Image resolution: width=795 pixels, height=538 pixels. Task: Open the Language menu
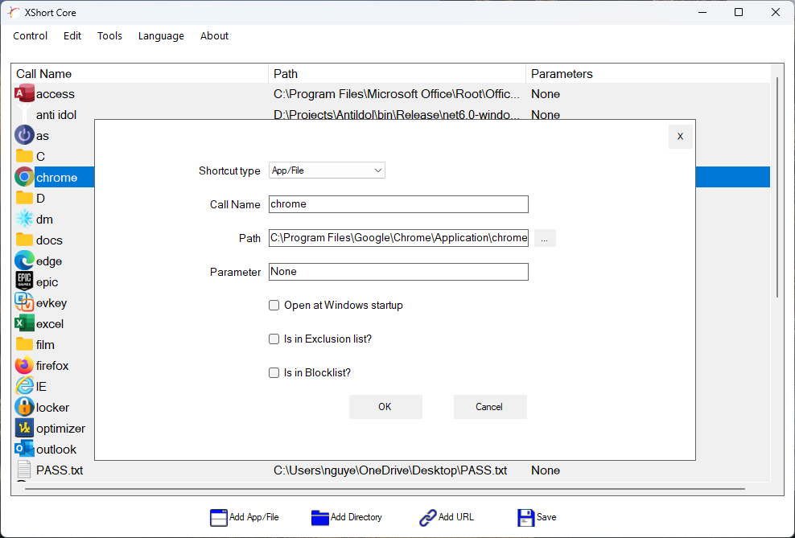pos(161,36)
